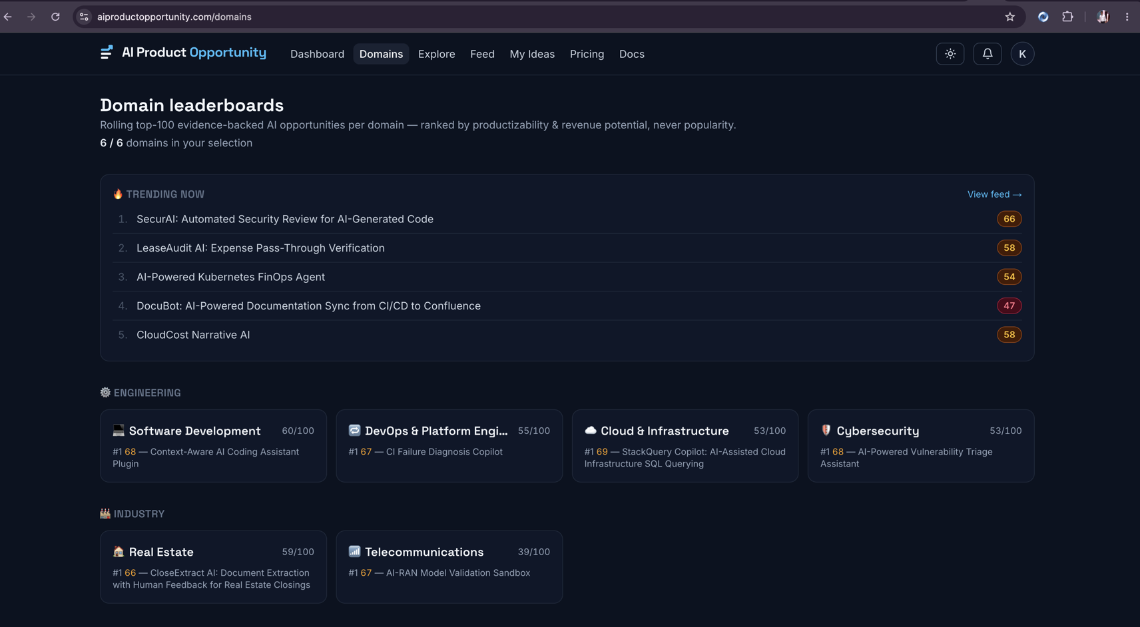Click the Telecommunications chart icon
1140x627 pixels.
[x=354, y=551]
